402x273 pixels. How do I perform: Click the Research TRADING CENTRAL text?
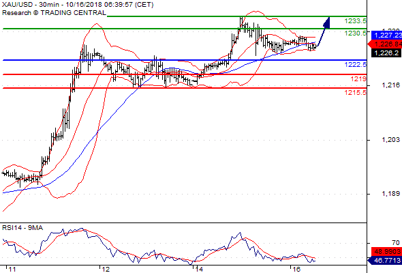coord(54,13)
